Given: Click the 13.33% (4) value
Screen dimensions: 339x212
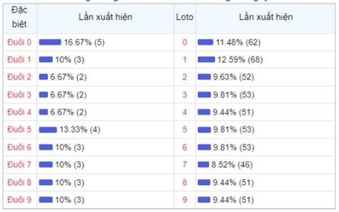Looking at the screenshot, I should click(x=80, y=129).
